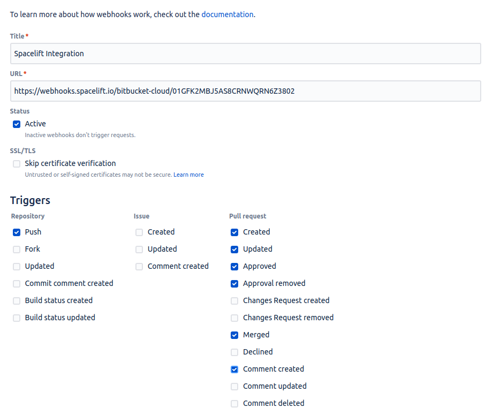Check the repository Updated trigger
The height and width of the screenshot is (415, 493).
(17, 266)
